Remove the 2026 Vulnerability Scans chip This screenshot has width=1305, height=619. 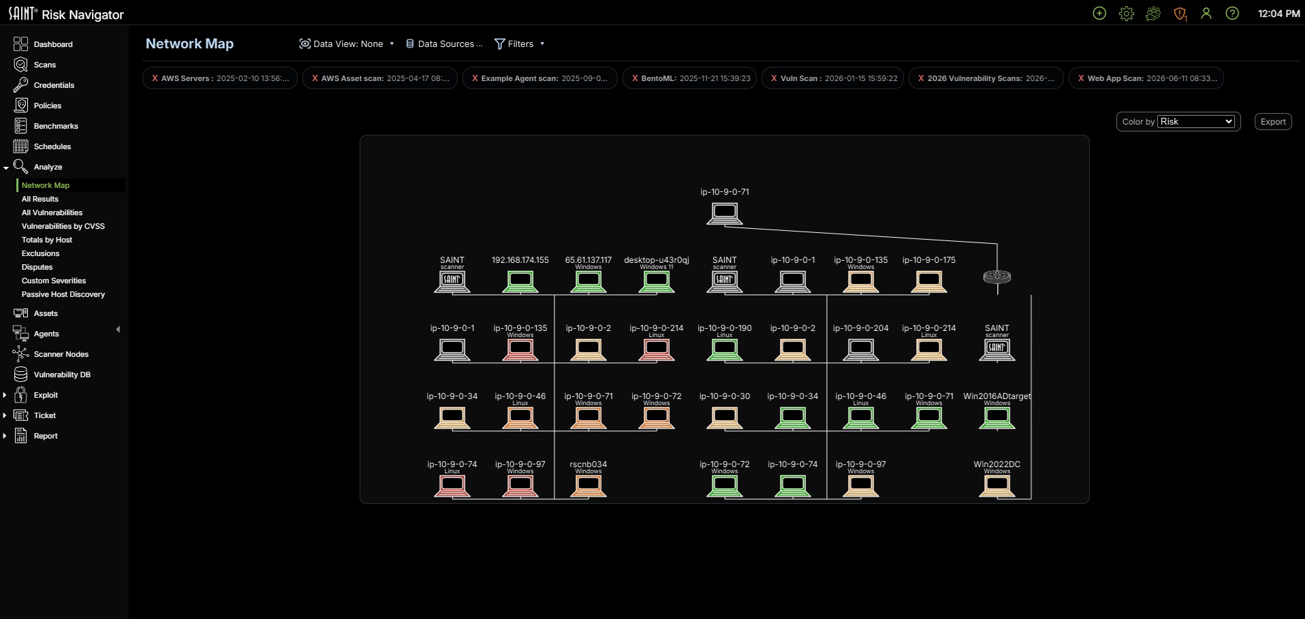[x=921, y=78]
